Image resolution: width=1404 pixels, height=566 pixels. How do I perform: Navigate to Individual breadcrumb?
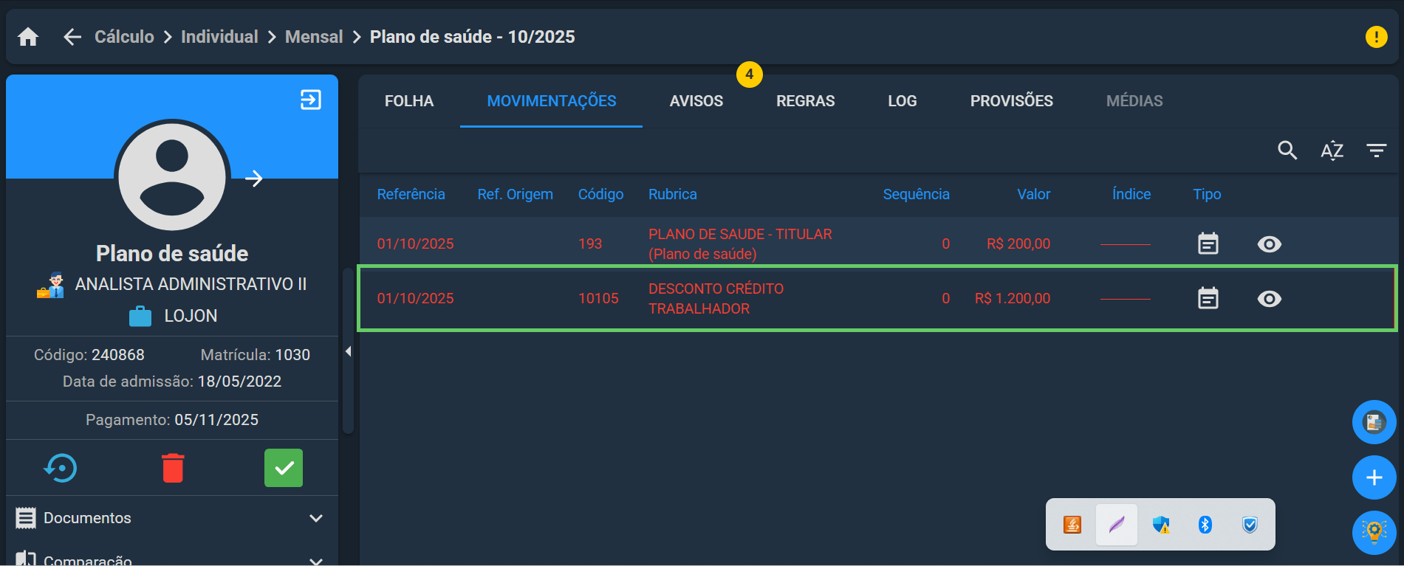click(219, 37)
